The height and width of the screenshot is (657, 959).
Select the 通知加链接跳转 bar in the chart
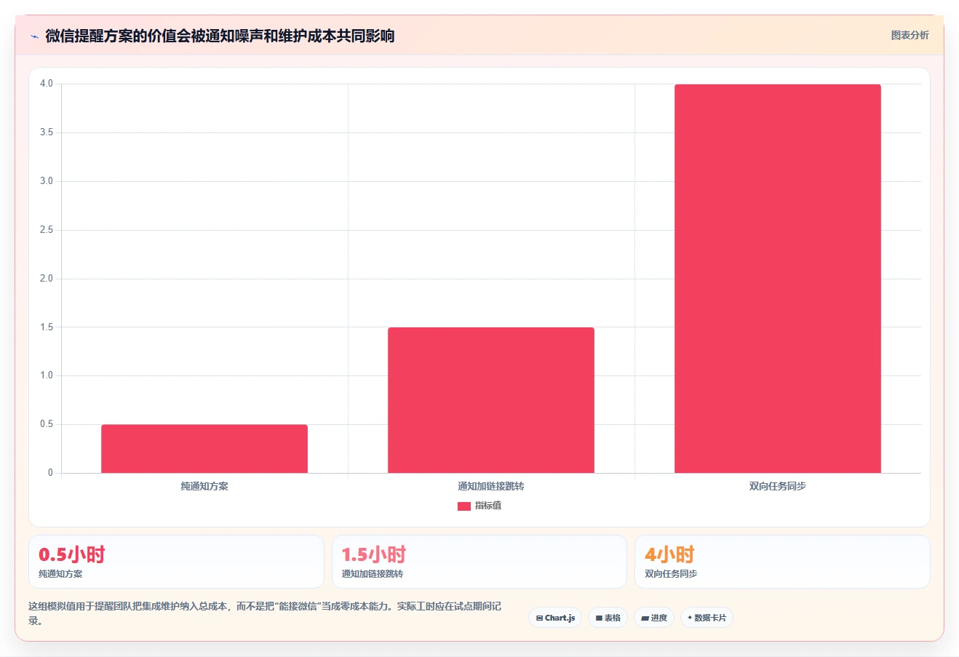[491, 400]
